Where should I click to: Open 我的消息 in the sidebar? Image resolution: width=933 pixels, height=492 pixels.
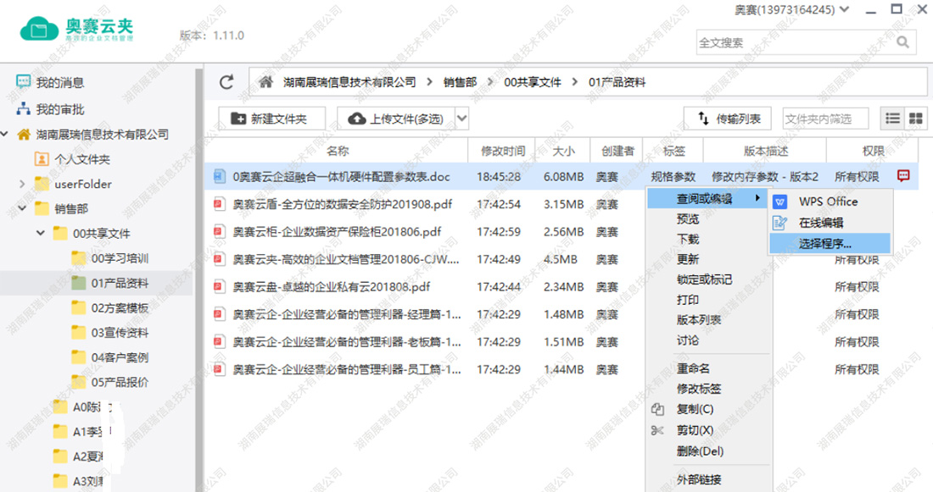click(x=59, y=82)
